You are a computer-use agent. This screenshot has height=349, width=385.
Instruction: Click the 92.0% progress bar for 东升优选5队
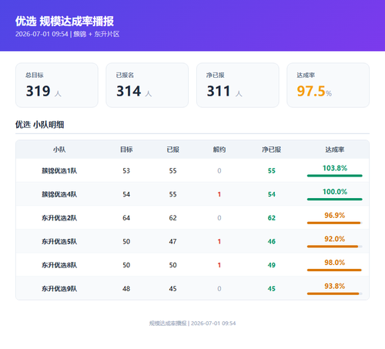(x=335, y=247)
